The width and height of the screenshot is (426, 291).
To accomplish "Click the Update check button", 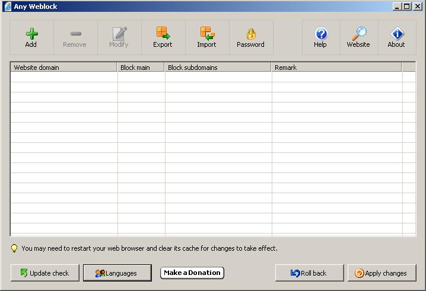I will [44, 273].
